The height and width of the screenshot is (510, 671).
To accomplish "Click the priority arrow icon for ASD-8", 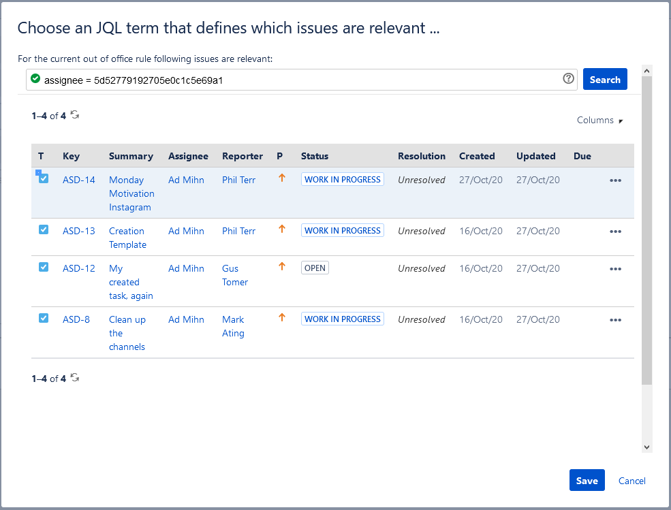I will (281, 317).
